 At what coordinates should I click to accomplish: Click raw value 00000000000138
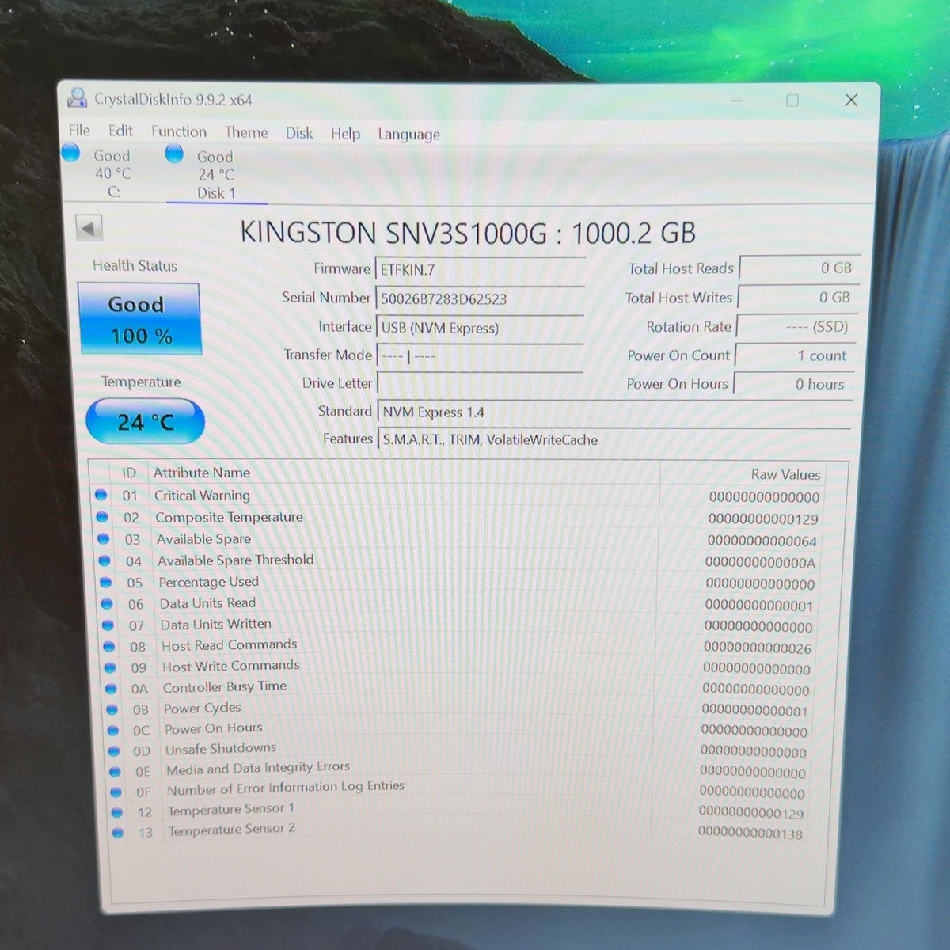[x=750, y=833]
